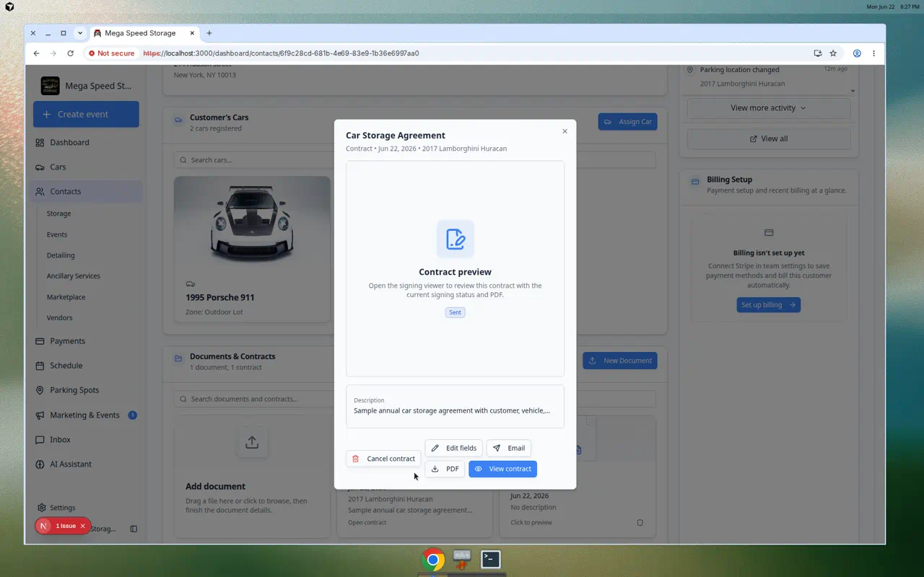Image resolution: width=924 pixels, height=577 pixels.
Task: Click View all activity button
Action: pos(769,138)
